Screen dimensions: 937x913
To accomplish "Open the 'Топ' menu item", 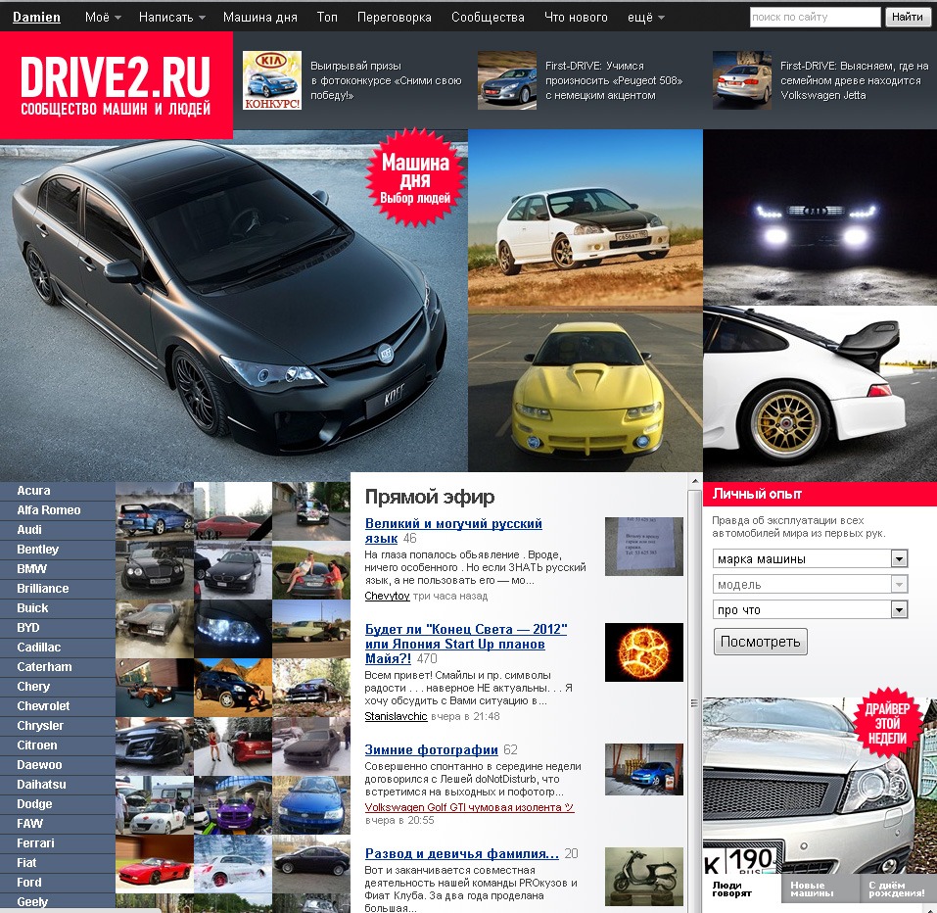I will coord(327,18).
